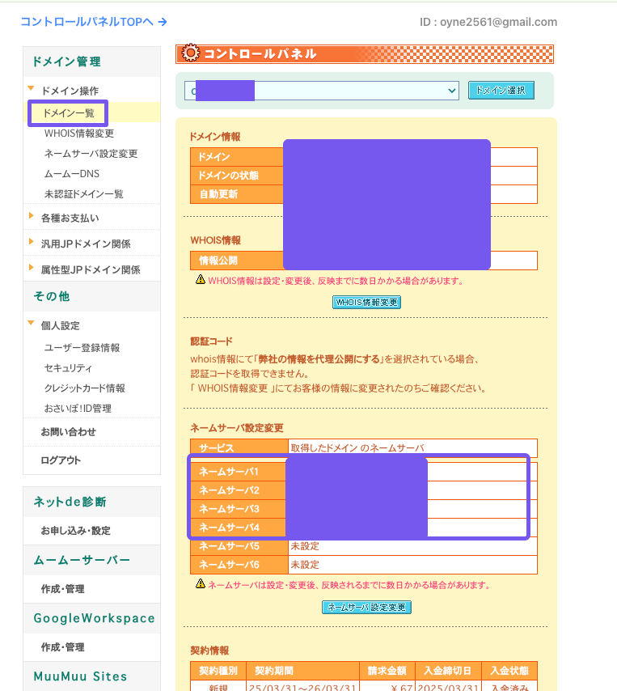The image size is (617, 691).
Task: Open 未認証ドメイン一覧 in the sidebar
Action: (x=83, y=194)
